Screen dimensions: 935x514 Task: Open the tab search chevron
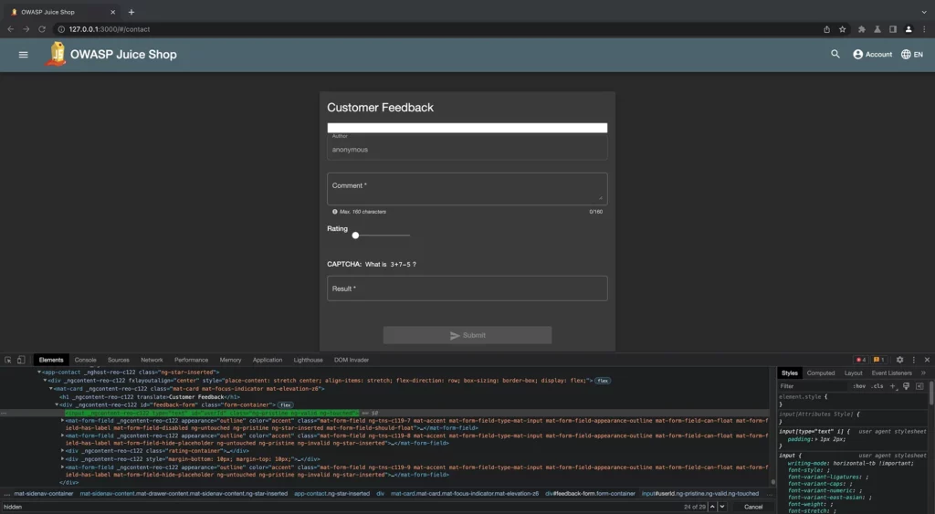pos(924,12)
